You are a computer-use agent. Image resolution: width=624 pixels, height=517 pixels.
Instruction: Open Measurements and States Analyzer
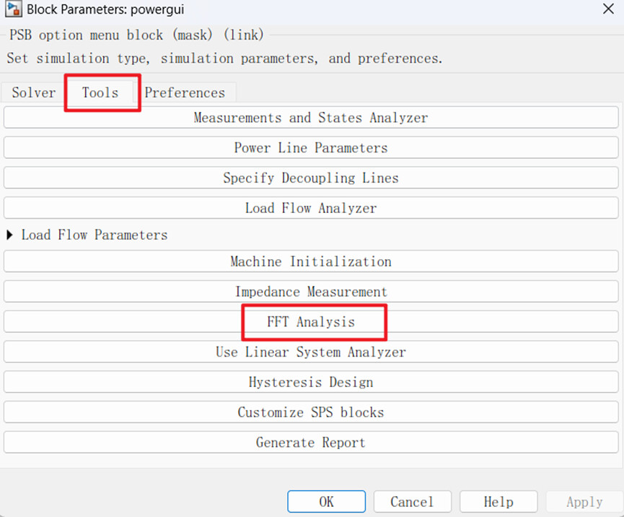(x=311, y=118)
